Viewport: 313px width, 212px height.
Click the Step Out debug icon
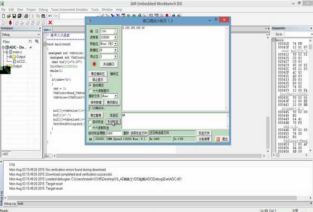point(28,23)
